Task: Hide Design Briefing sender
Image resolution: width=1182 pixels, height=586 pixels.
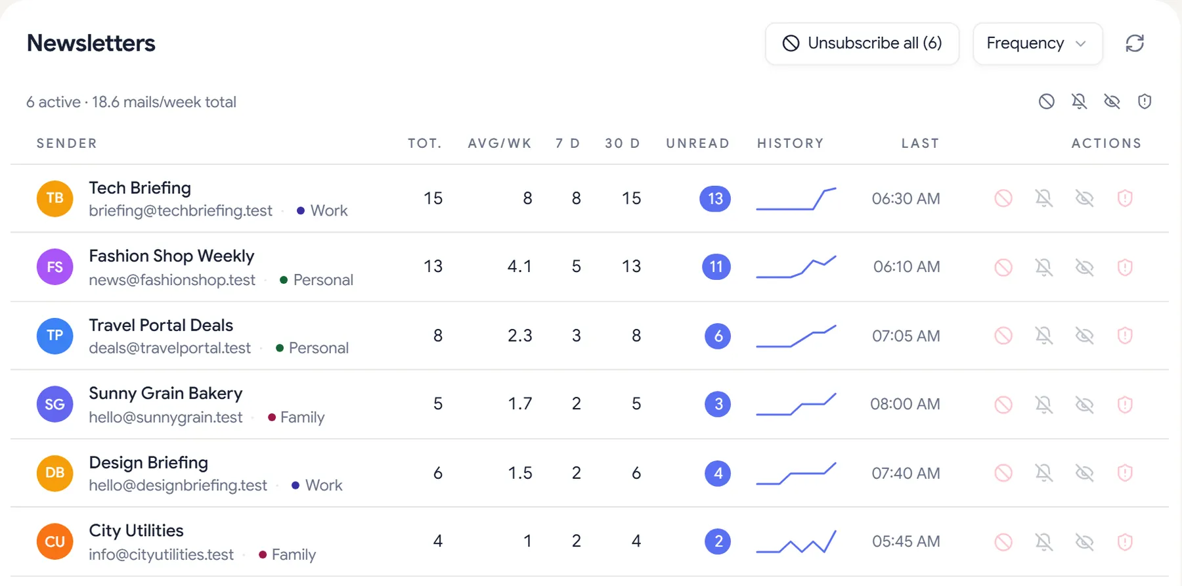Action: coord(1085,473)
